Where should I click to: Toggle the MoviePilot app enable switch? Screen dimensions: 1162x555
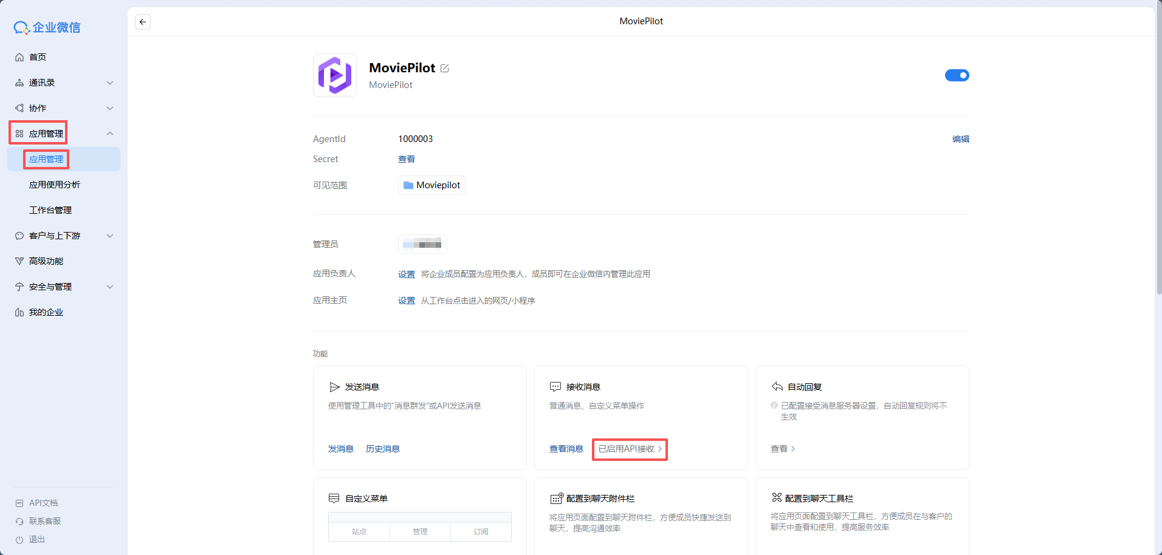(957, 75)
